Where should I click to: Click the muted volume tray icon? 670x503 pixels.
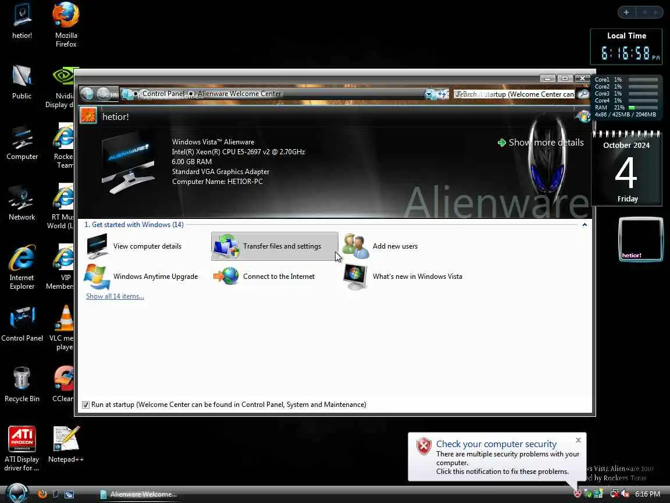coord(626,494)
